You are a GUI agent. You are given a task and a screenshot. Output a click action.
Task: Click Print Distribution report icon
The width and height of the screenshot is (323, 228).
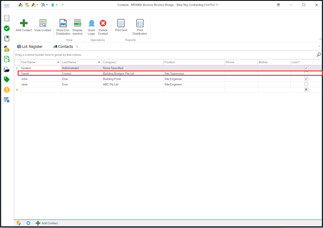click(140, 23)
